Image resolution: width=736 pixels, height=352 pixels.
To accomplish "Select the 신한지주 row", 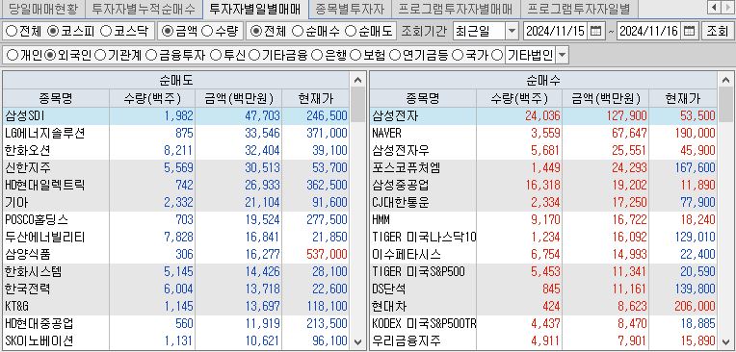I will coord(176,167).
